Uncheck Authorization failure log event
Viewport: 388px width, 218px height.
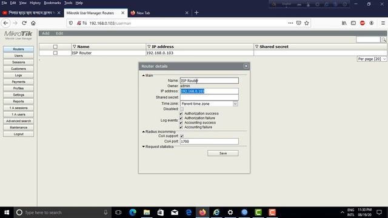181,118
